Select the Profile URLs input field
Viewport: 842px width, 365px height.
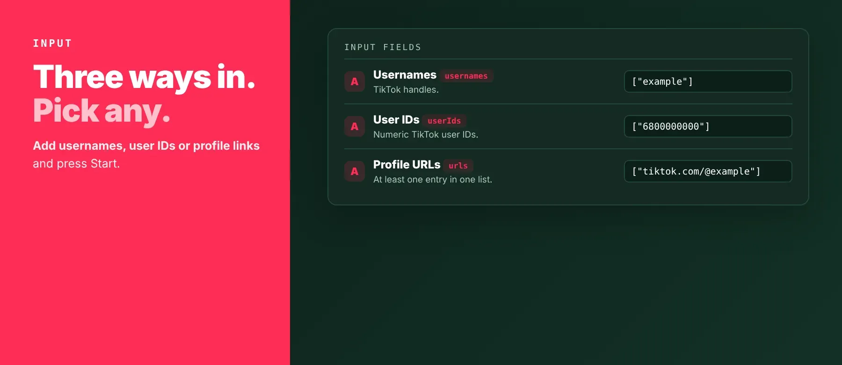tap(708, 171)
